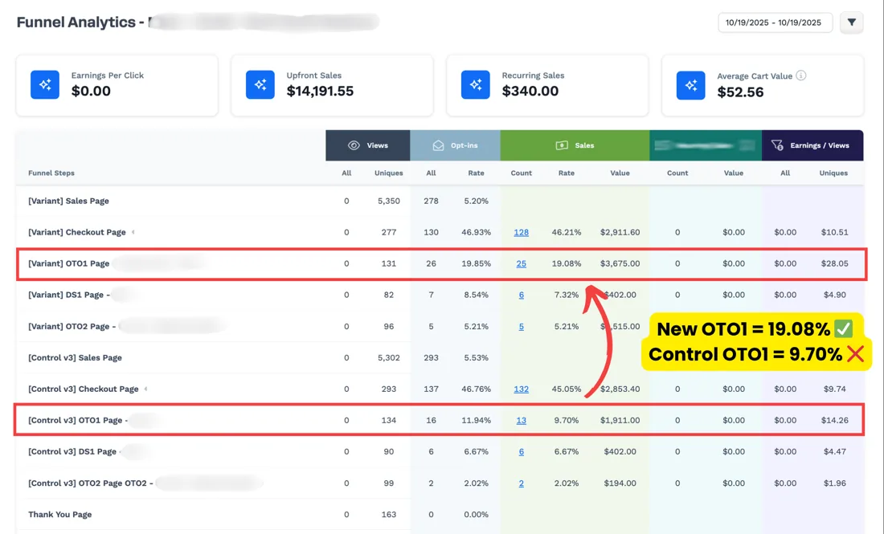Open sales count 6 for Variant DS1
The image size is (884, 534).
(521, 295)
